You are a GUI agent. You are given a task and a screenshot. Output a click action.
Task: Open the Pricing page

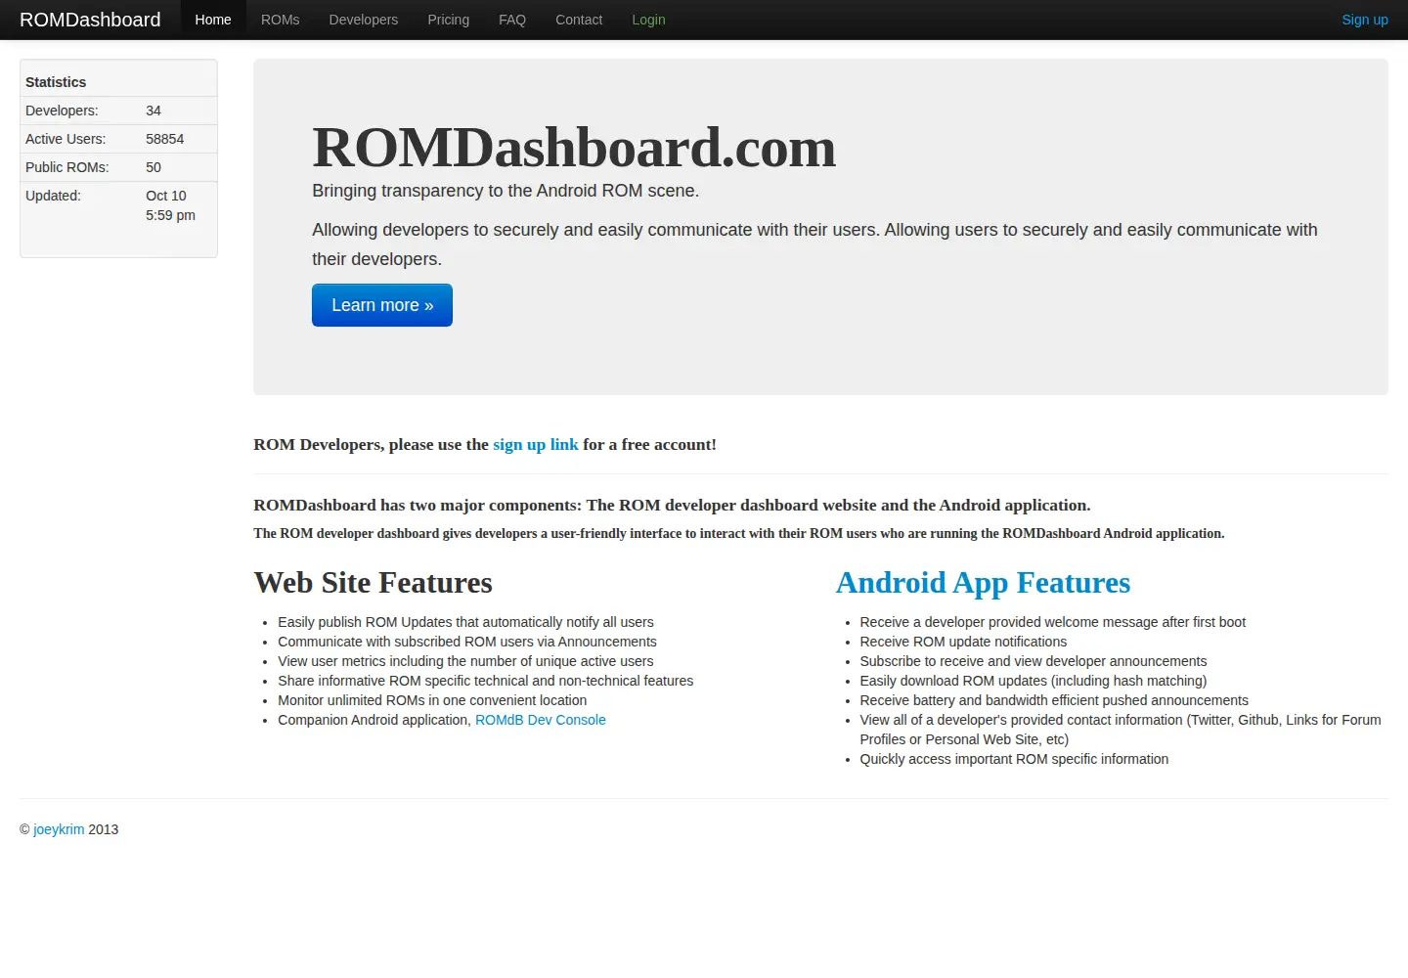point(449,20)
